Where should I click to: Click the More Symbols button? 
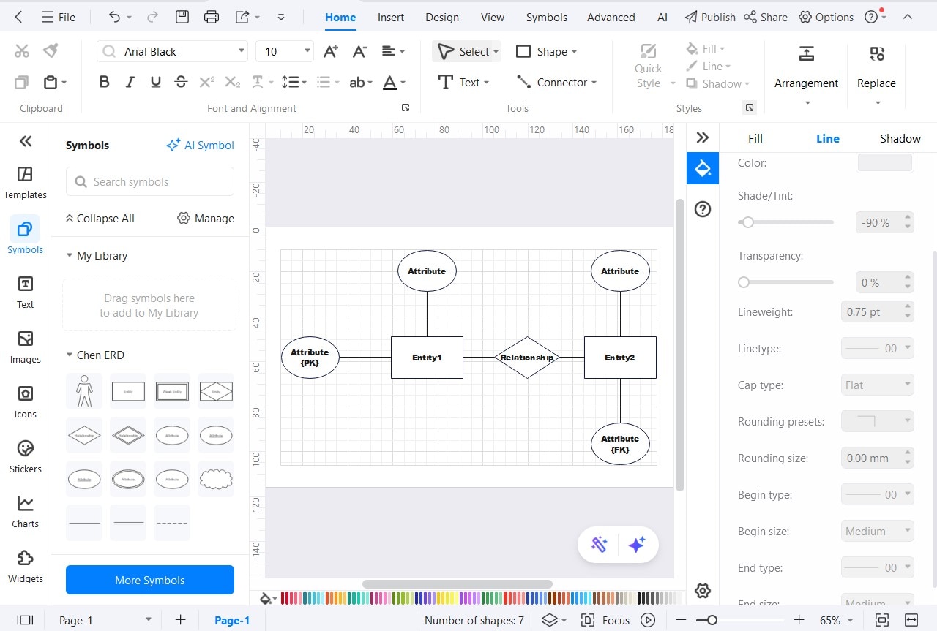click(150, 580)
